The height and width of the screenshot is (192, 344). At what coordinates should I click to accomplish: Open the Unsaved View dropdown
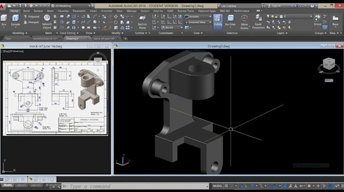point(198,22)
